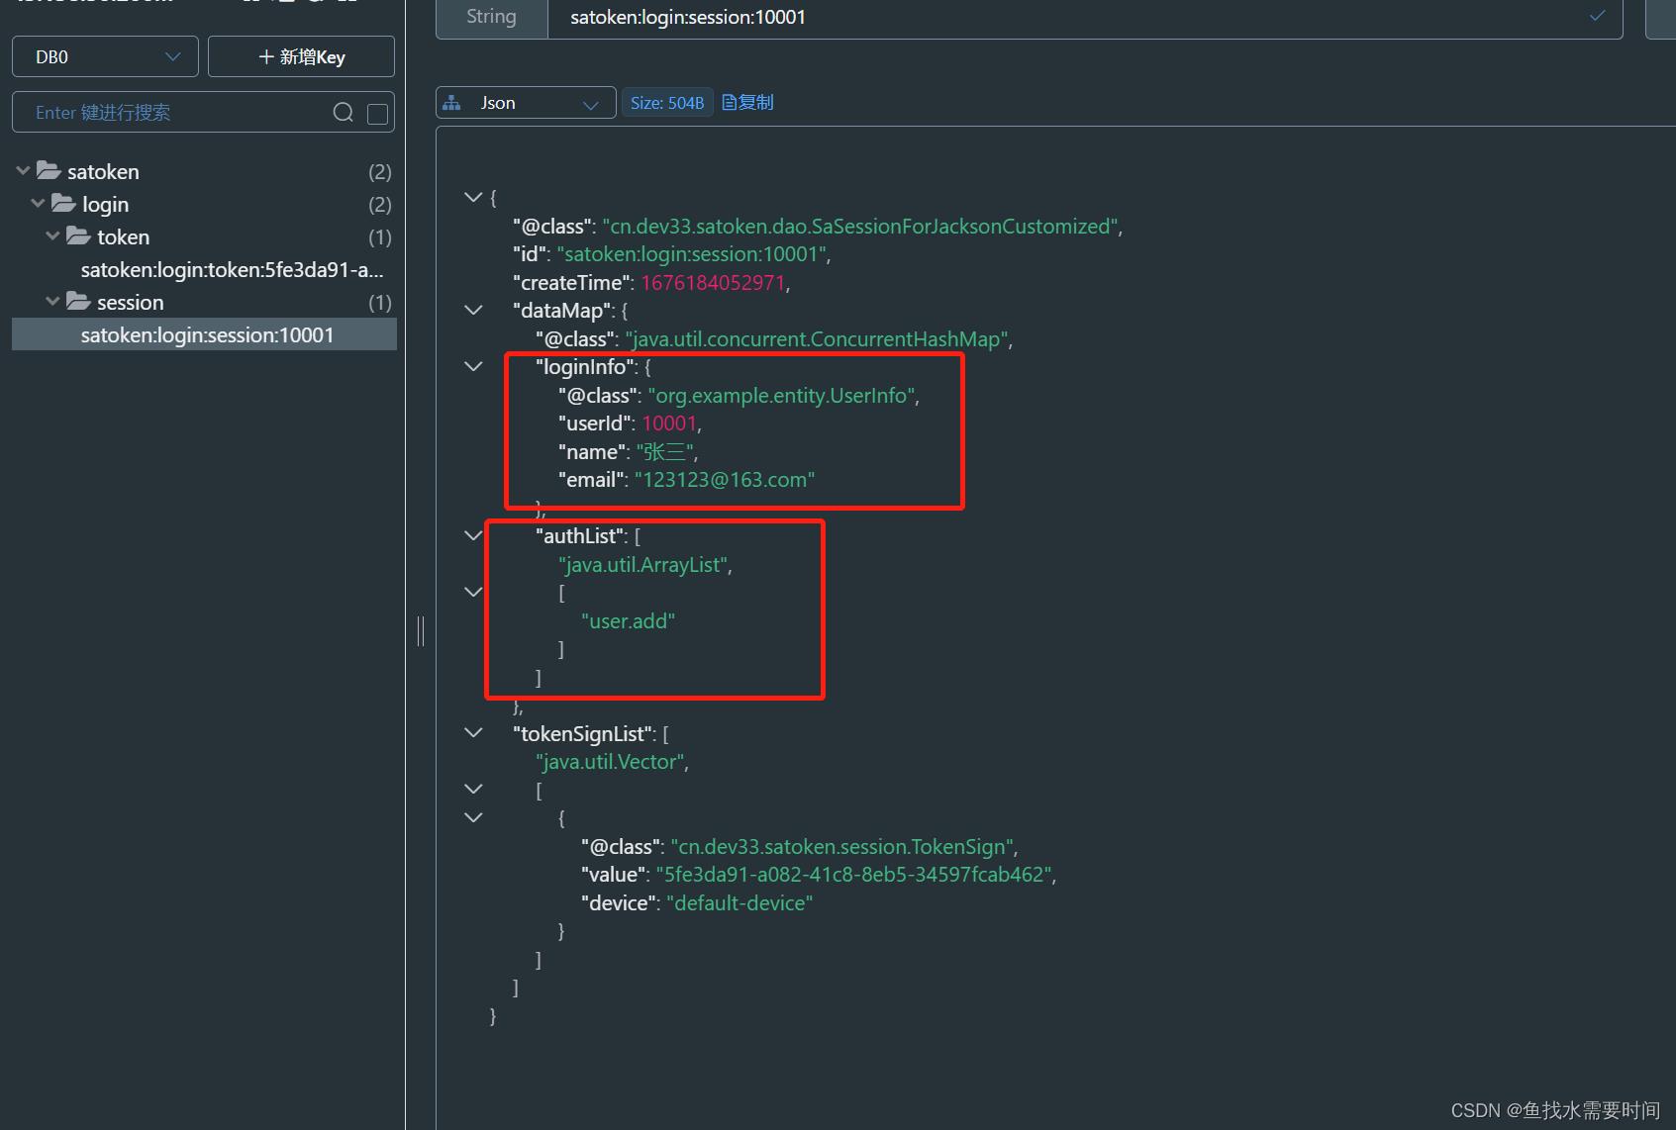Click the "default-device" value
Image resolution: width=1676 pixels, height=1130 pixels.
(740, 903)
